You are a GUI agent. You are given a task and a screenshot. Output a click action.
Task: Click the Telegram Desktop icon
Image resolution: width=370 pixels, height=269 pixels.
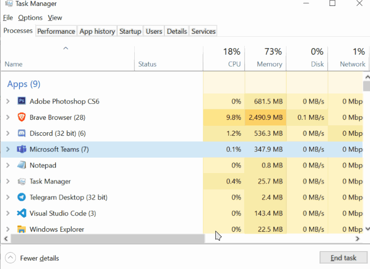tap(21, 197)
